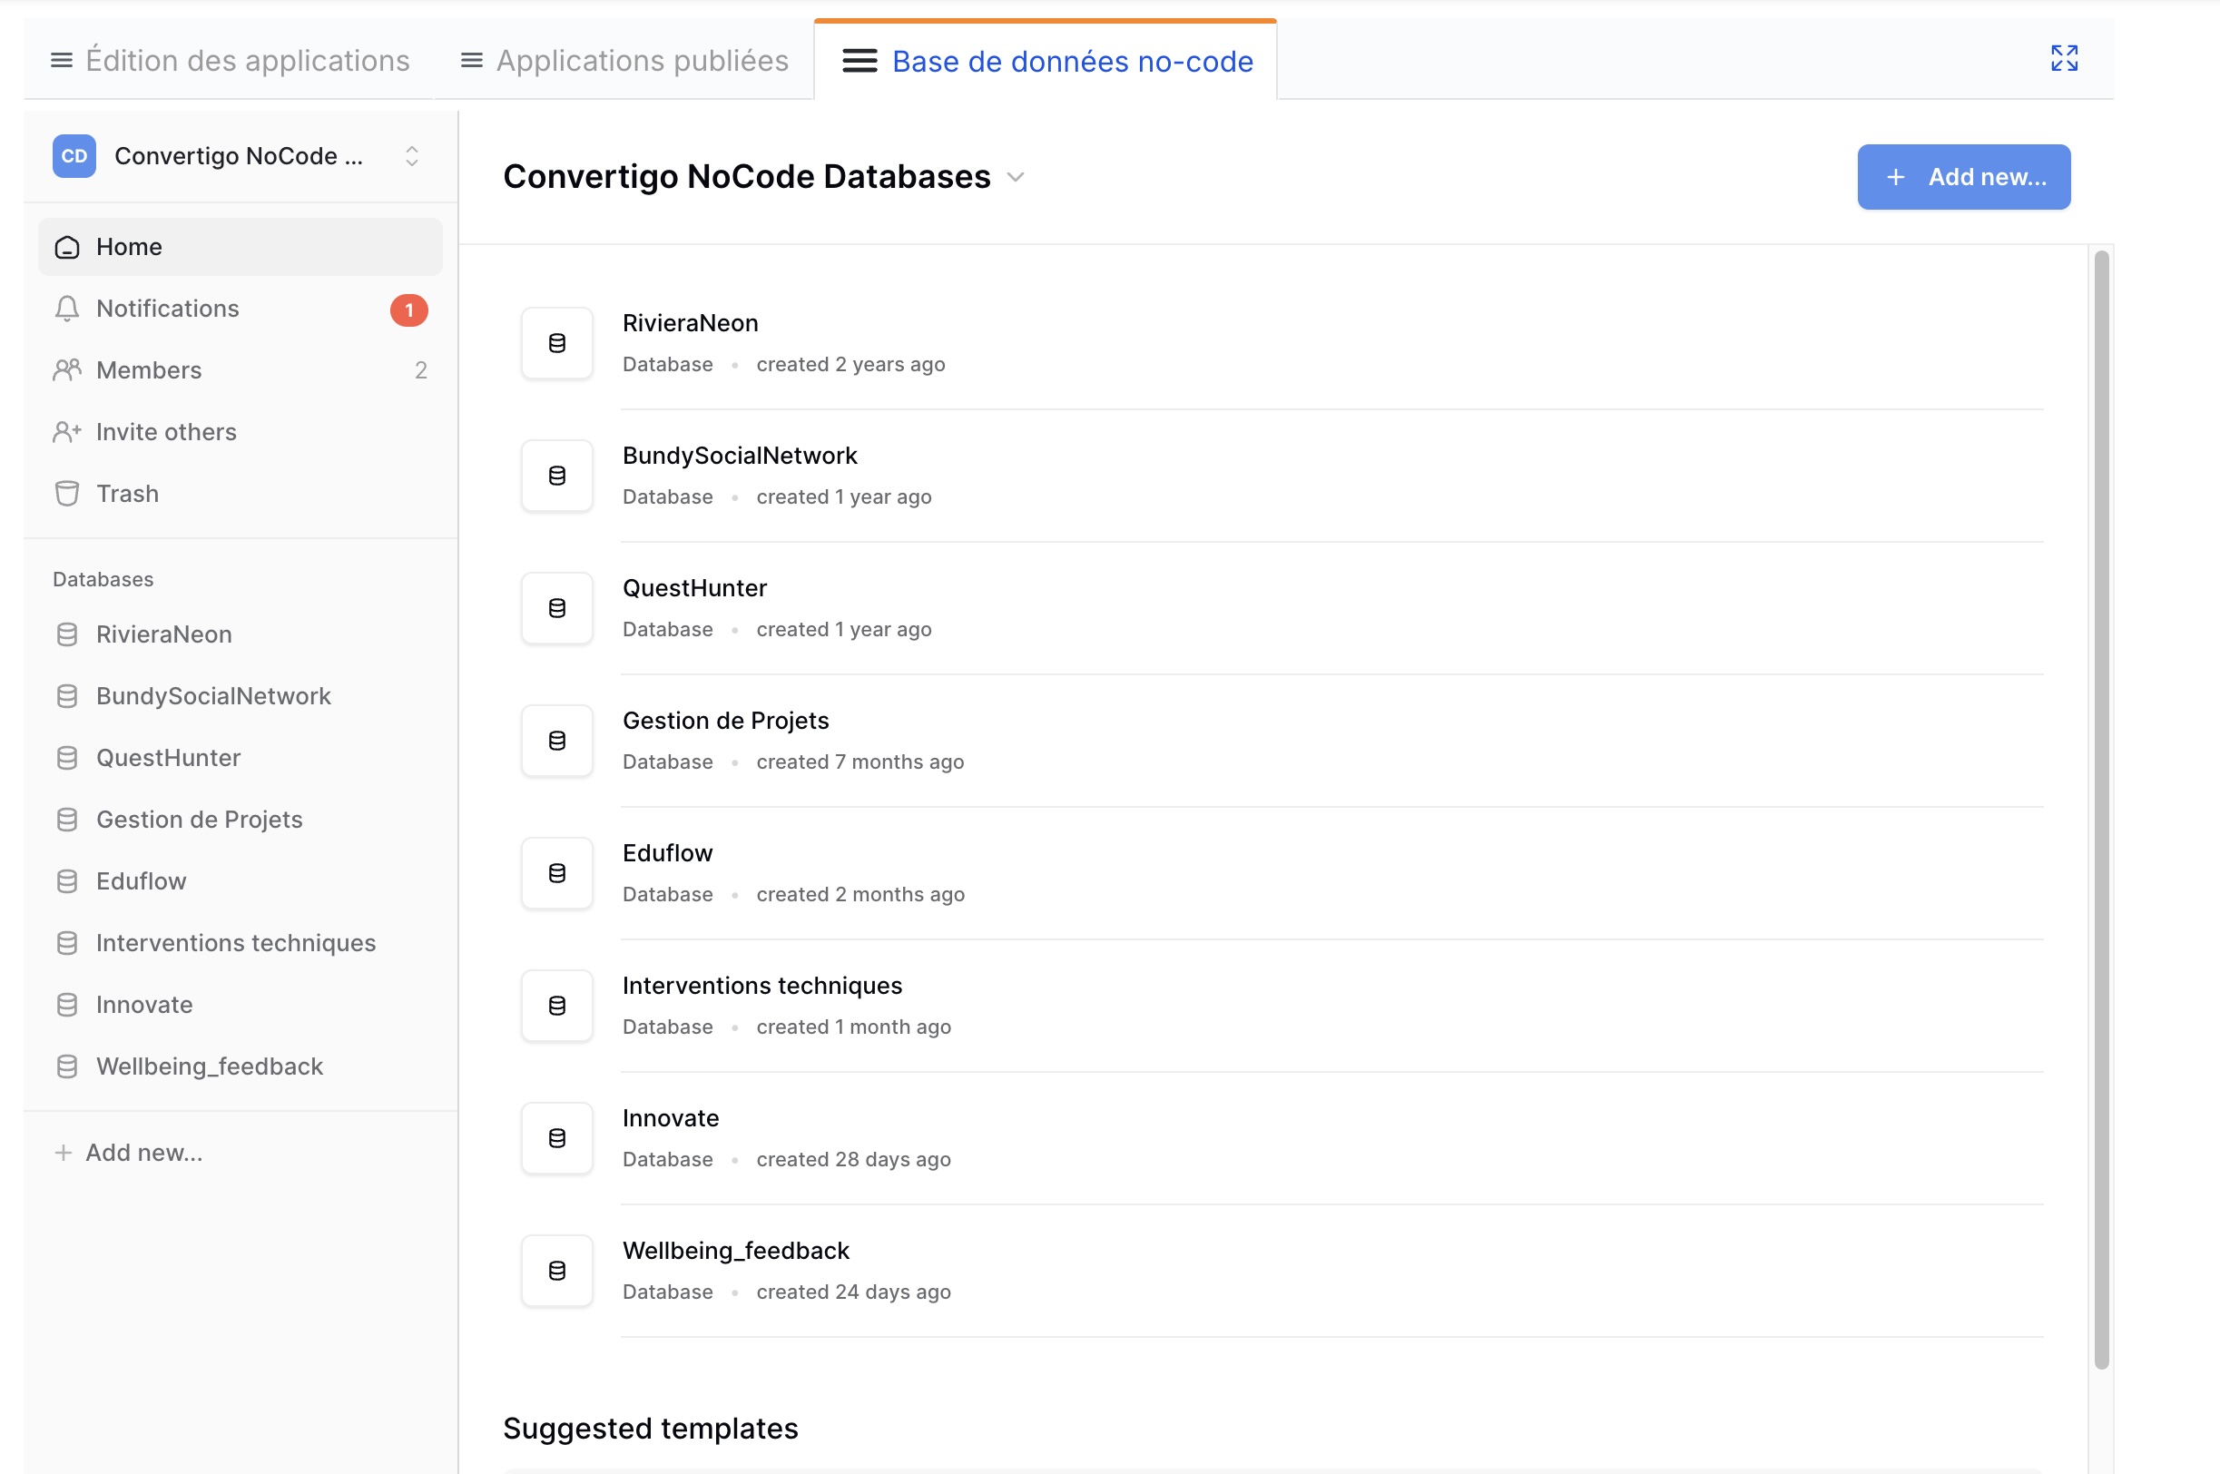This screenshot has height=1474, width=2220.
Task: Click database icon next to sidebar Eduflow
Action: click(x=67, y=882)
